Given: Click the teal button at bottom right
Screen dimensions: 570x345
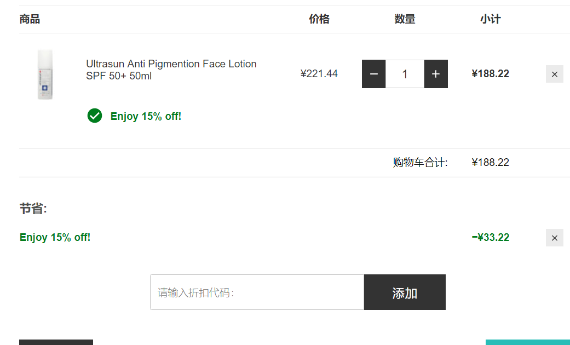Looking at the screenshot, I should [x=528, y=342].
